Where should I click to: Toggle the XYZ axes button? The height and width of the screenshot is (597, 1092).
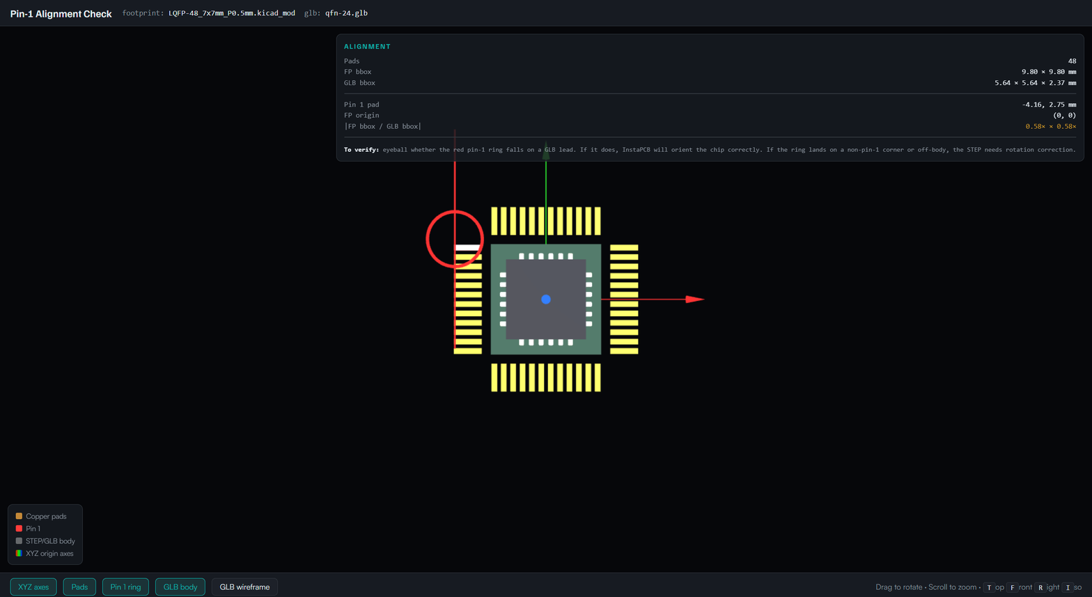(33, 587)
